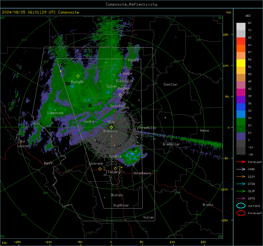263x246 pixels.
Task: Click the RockyMH label
Action: [x=77, y=82]
